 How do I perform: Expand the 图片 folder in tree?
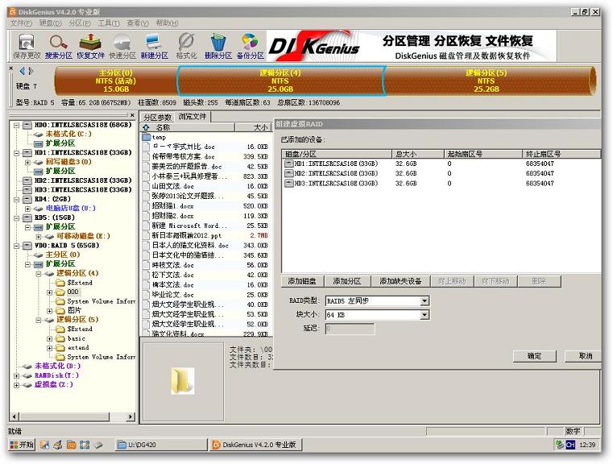coord(50,311)
